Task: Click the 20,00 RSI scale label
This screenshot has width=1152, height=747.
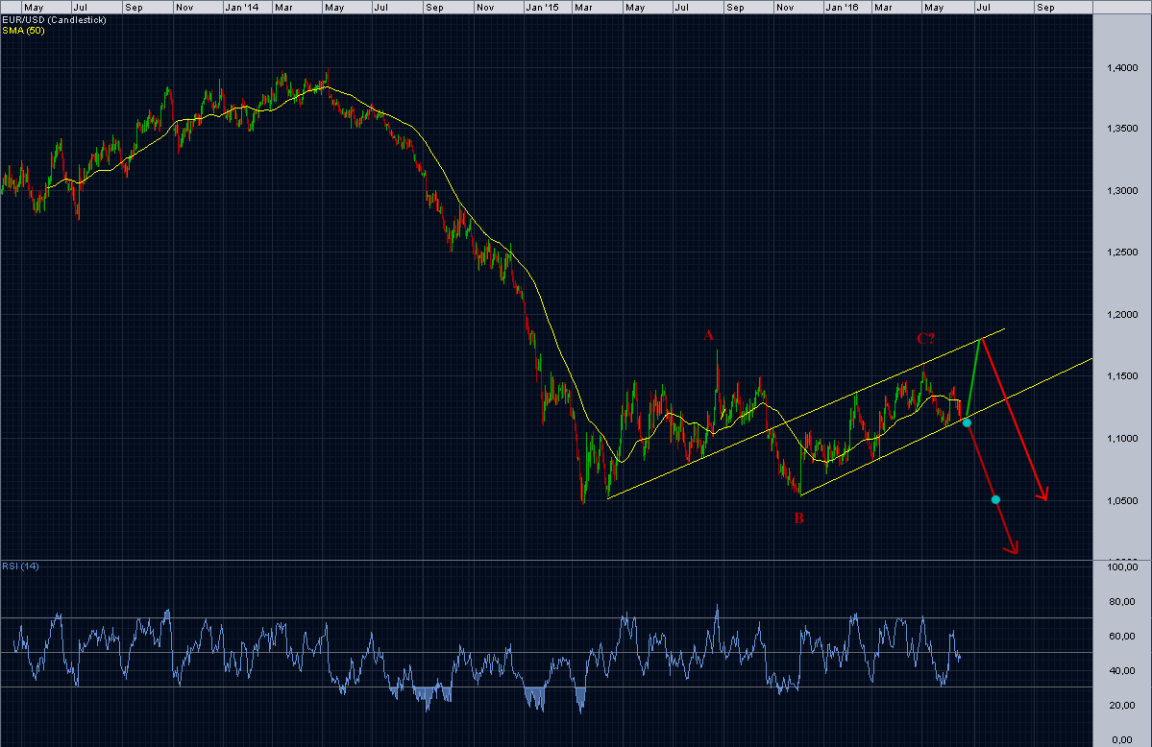Action: (1122, 706)
